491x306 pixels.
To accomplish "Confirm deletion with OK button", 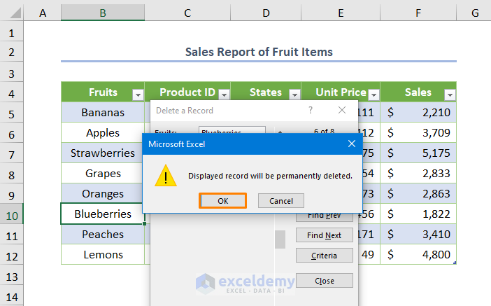I will point(223,201).
